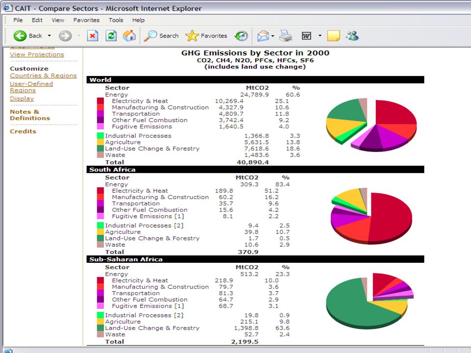Open the Forward button history dropdown arrow
471x353 pixels.
pos(78,36)
